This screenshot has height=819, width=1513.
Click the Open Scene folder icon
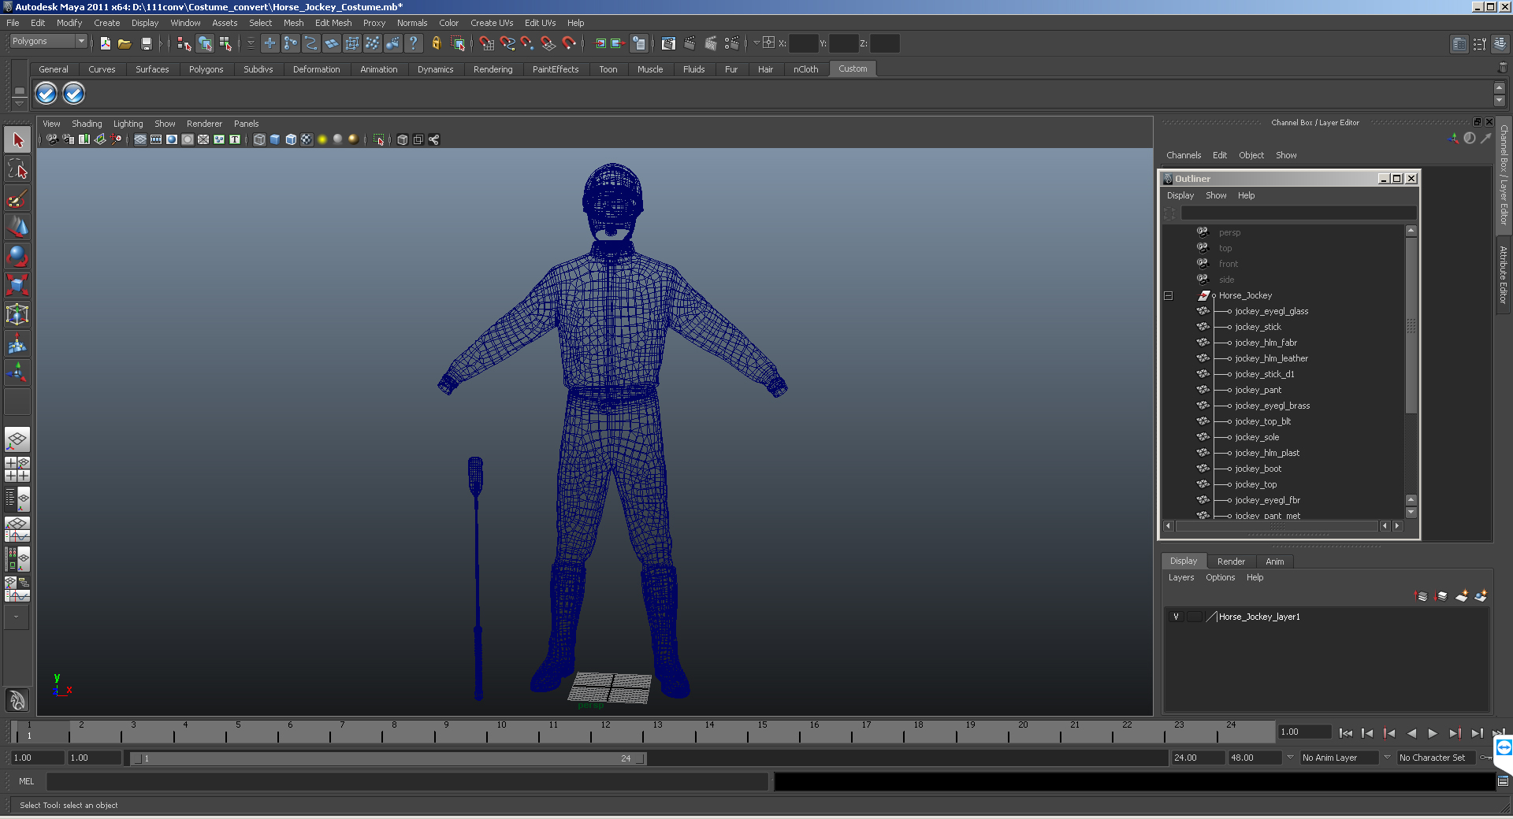pyautogui.click(x=125, y=44)
